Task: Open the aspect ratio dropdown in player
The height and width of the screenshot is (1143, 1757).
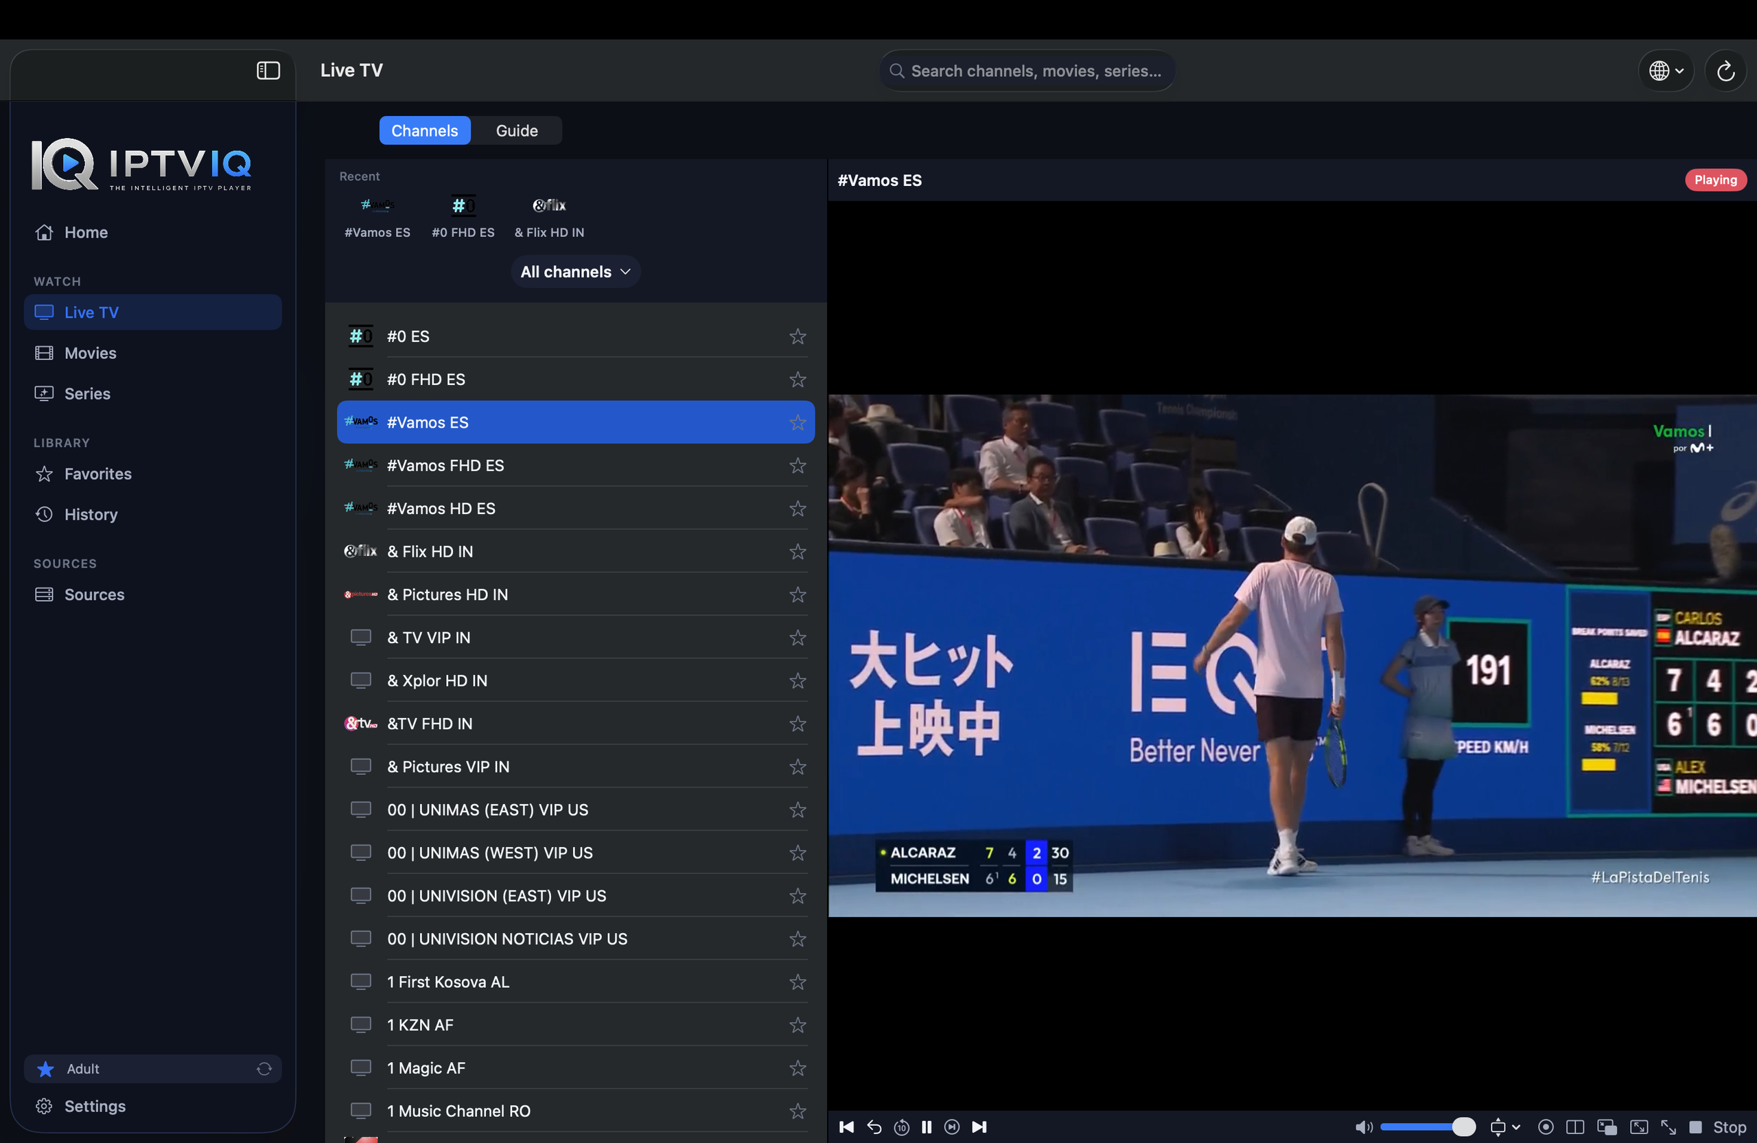Action: [1504, 1127]
